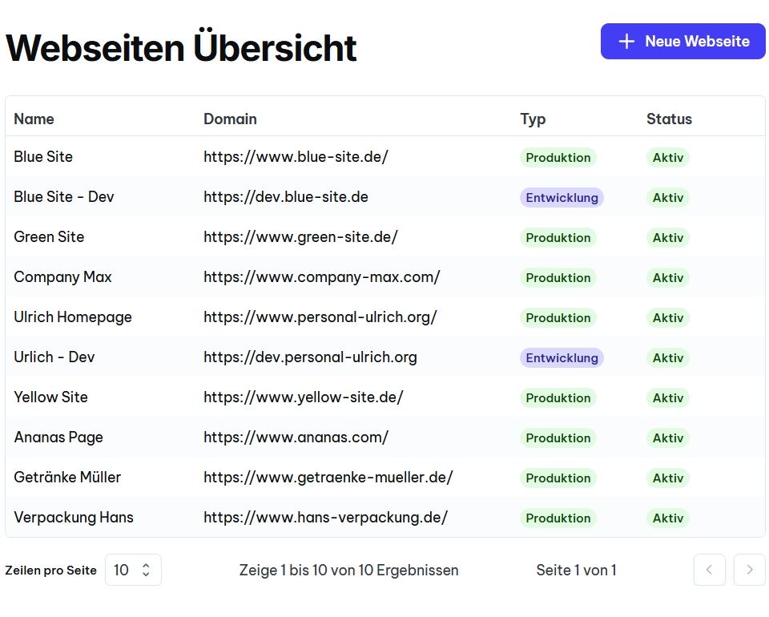Sort the table by the Domain column
769x617 pixels.
click(x=230, y=119)
